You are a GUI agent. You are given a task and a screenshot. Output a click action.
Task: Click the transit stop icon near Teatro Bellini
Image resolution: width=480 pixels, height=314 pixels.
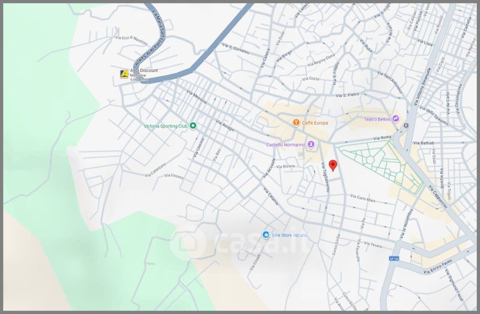tap(406, 125)
